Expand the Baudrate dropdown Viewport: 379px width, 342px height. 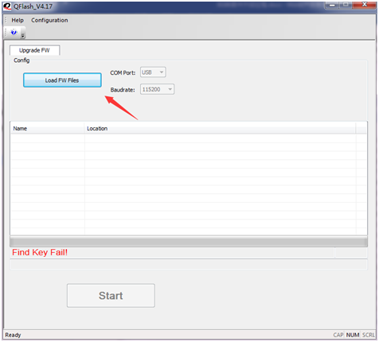[x=157, y=89]
